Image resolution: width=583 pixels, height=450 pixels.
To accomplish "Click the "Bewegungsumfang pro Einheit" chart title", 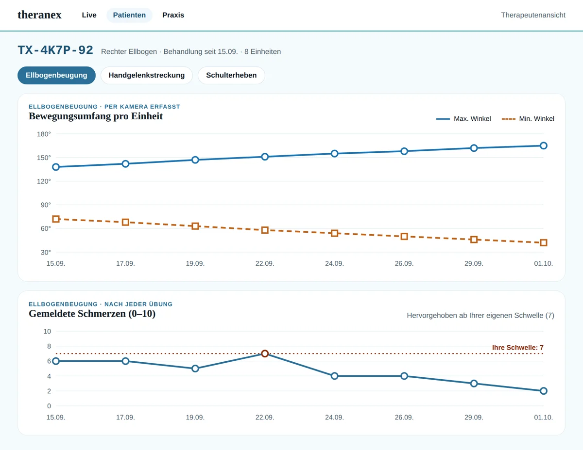I will pyautogui.click(x=96, y=116).
